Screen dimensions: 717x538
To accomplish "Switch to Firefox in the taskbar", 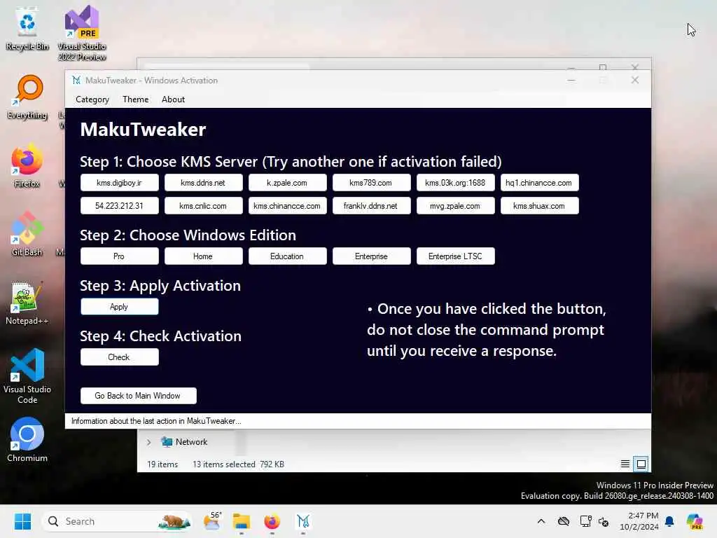I will pyautogui.click(x=272, y=521).
